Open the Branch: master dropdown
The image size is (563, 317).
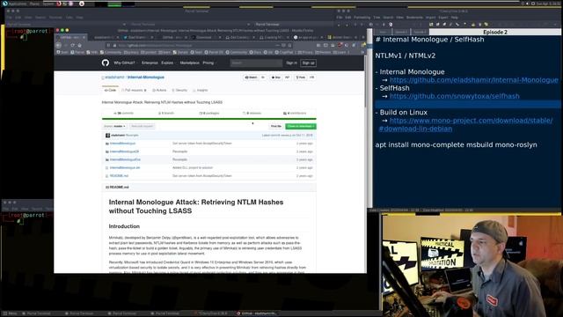[114, 126]
